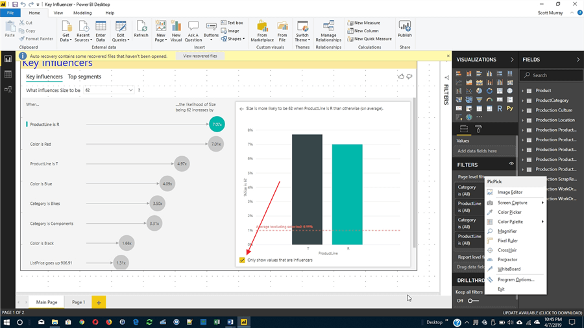Screen dimensions: 584x328
Task: Open Edge browser from the taskbar
Action: click(136, 322)
